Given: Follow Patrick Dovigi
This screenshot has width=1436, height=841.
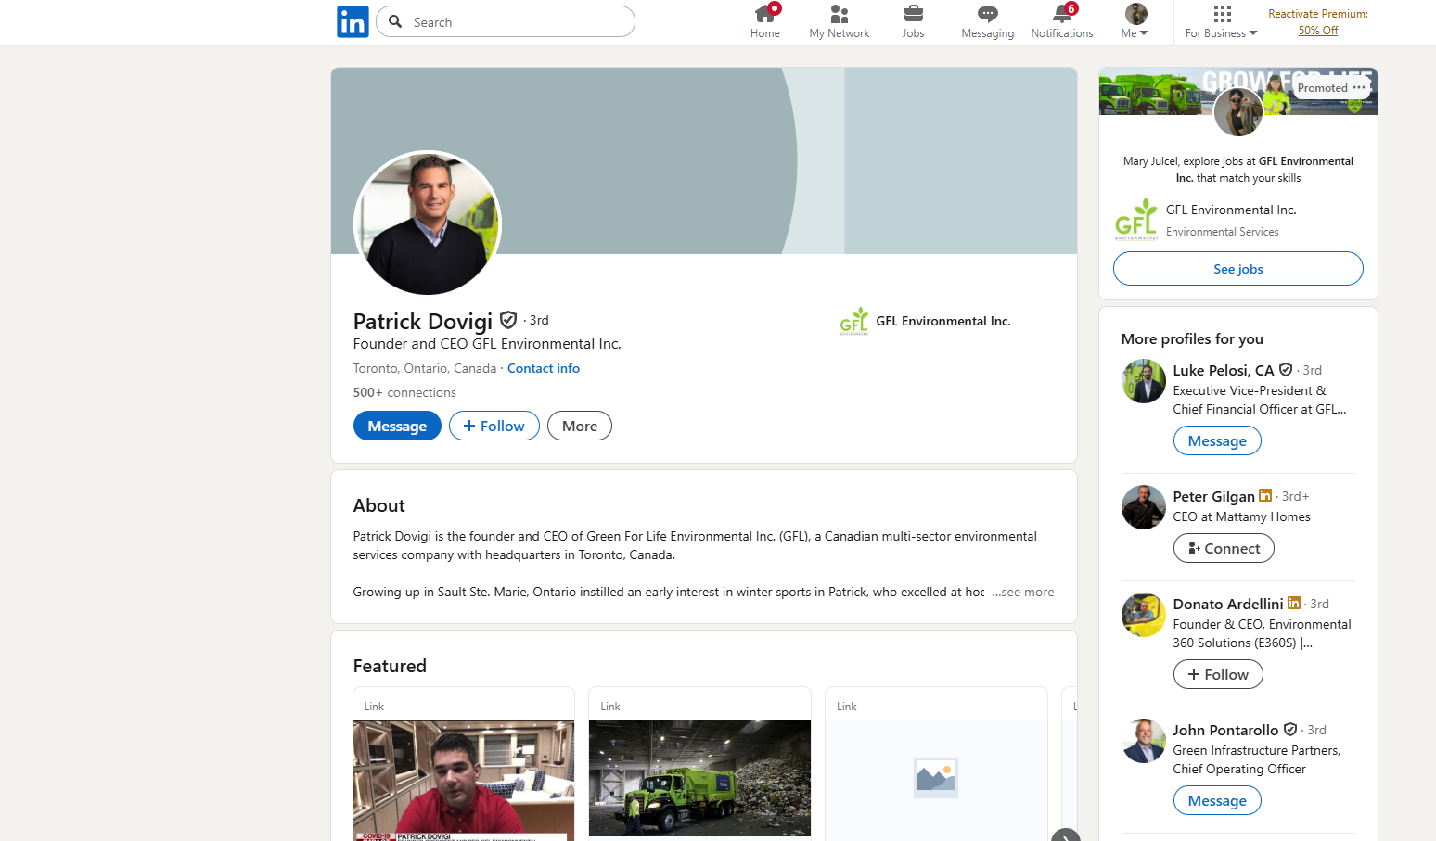Looking at the screenshot, I should coord(494,426).
